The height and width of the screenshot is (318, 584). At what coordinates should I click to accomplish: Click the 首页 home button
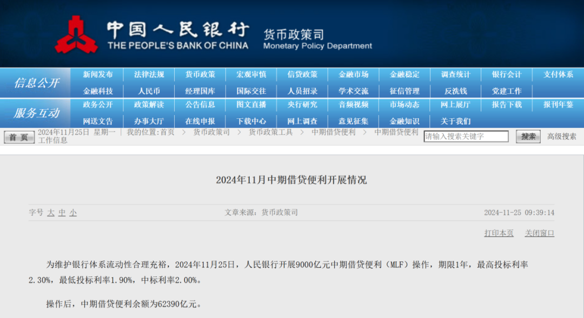(x=19, y=137)
